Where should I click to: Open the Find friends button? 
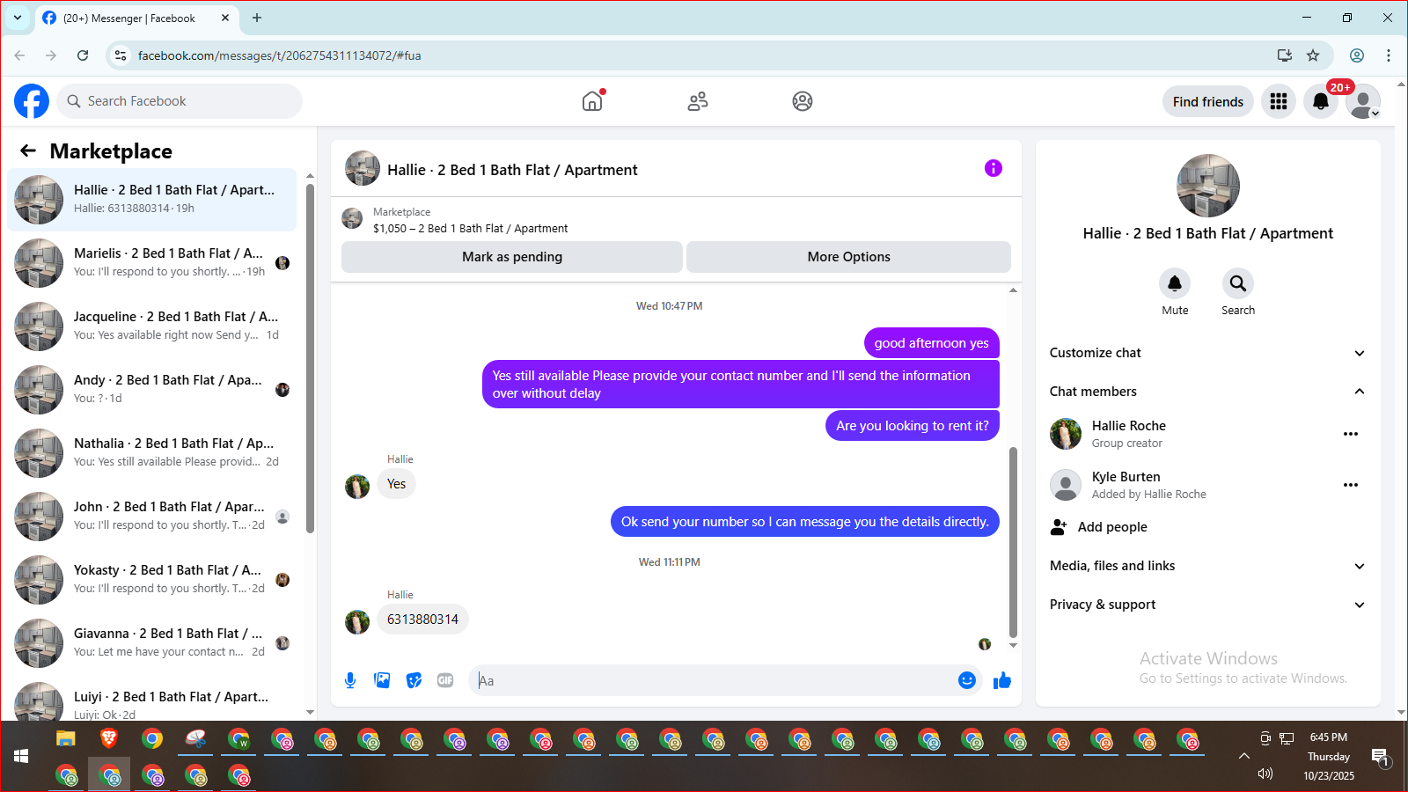(x=1208, y=101)
